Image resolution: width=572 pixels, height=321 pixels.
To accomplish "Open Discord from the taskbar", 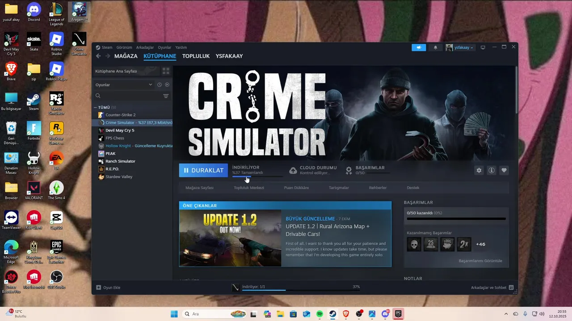I will pyautogui.click(x=385, y=314).
